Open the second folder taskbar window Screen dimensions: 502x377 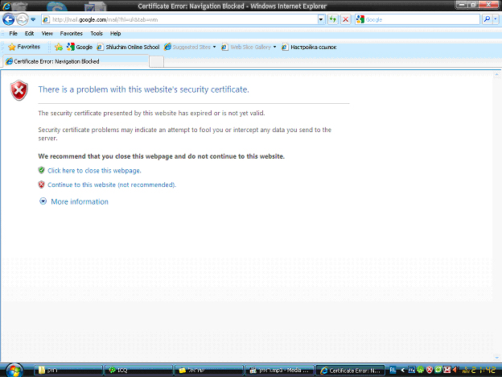208,371
